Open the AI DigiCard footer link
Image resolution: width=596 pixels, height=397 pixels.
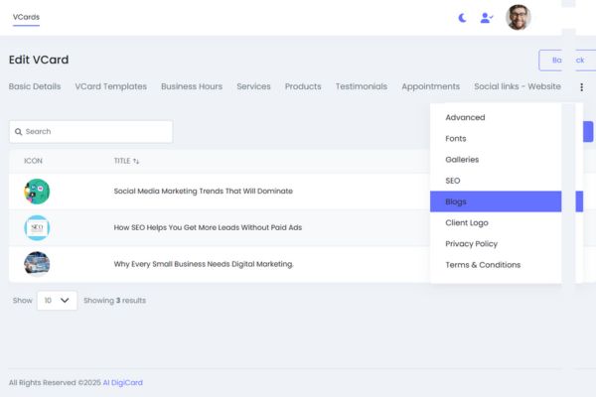[123, 382]
